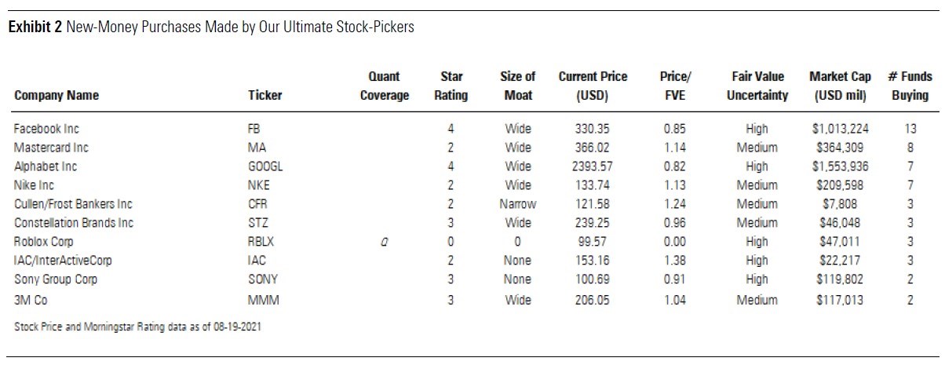
Task: Click the STZ ticker symbol
Action: pyautogui.click(x=257, y=223)
